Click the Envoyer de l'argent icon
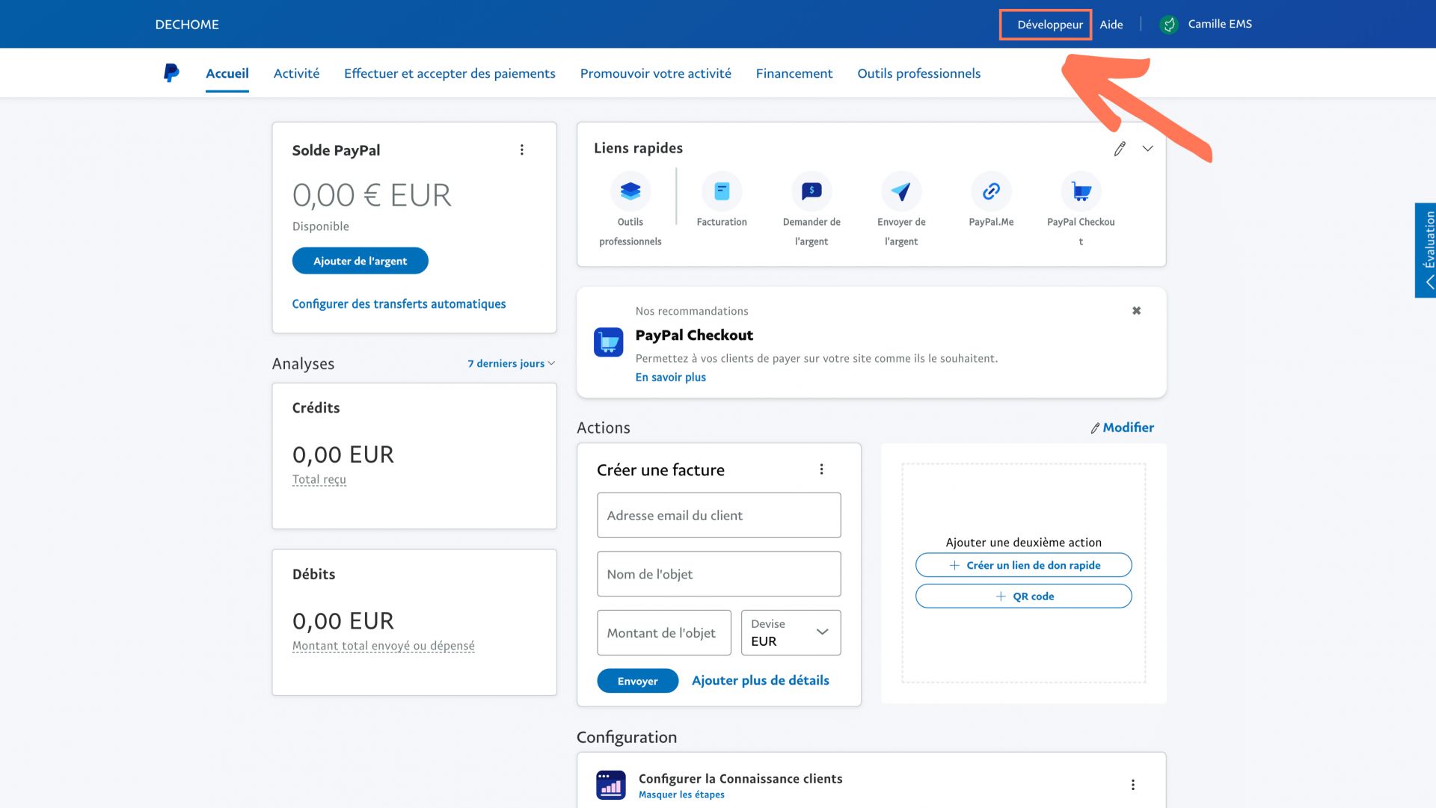The image size is (1436, 808). pos(901,191)
